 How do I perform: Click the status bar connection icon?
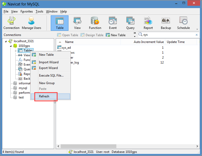pyautogui.click(x=71, y=152)
